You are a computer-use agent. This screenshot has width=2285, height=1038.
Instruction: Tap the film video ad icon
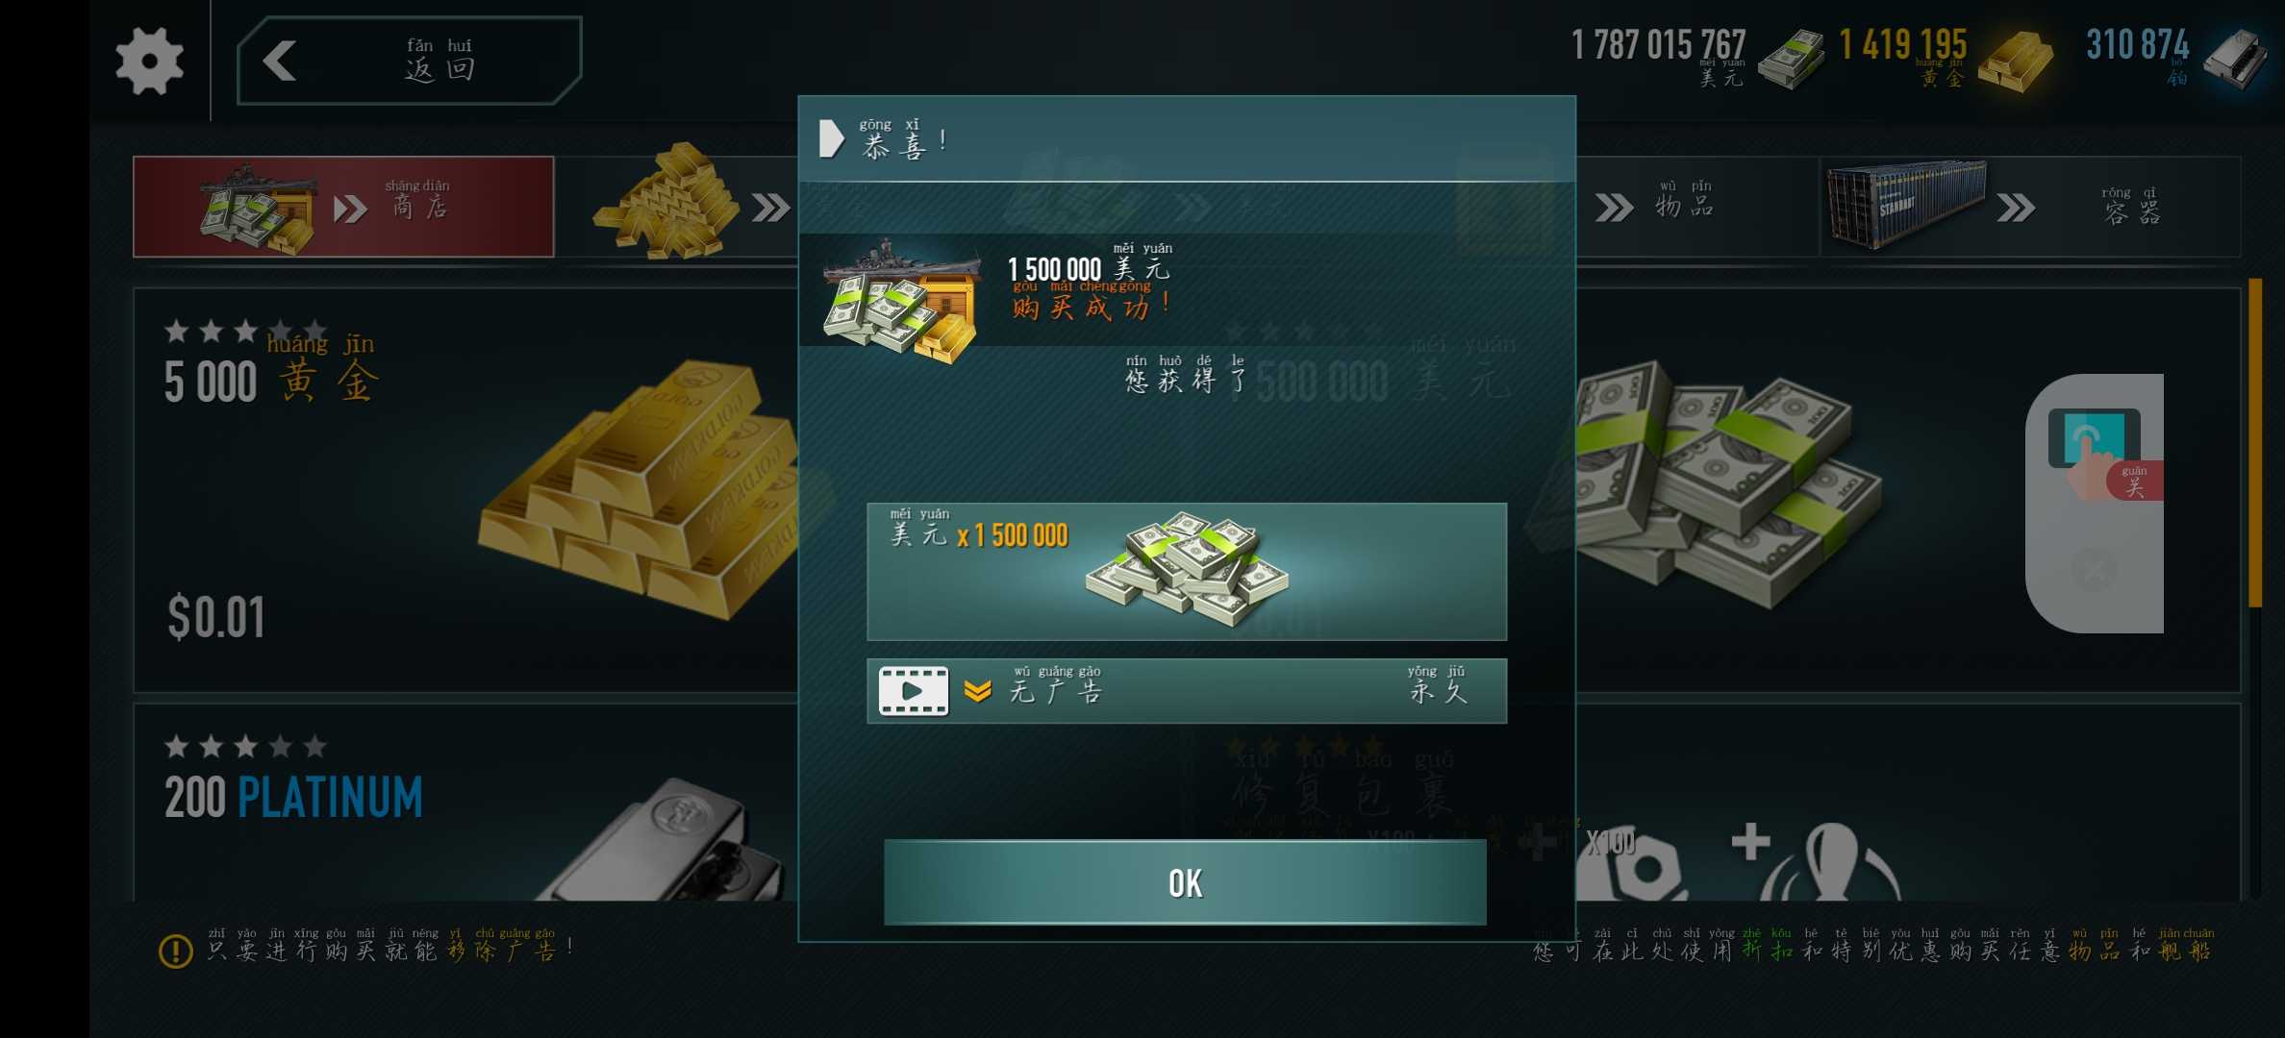(x=914, y=691)
